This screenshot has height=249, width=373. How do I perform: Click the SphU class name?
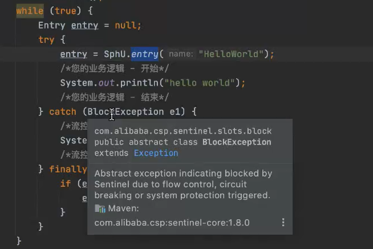tap(115, 54)
